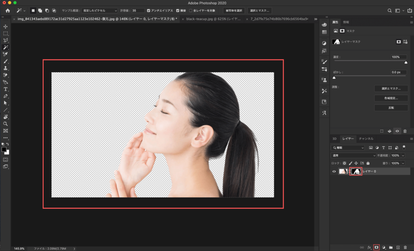Click Load Selection from Mask icon
This screenshot has width=414, height=251.
[x=382, y=131]
